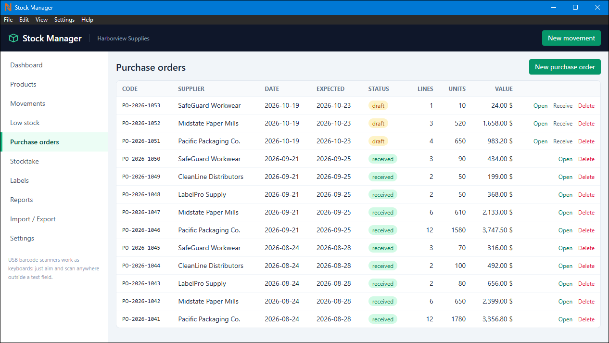Open the Products section
The image size is (609, 343).
coord(54,84)
